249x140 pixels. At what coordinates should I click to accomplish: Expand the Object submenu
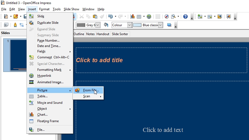pyautogui.click(x=50, y=109)
